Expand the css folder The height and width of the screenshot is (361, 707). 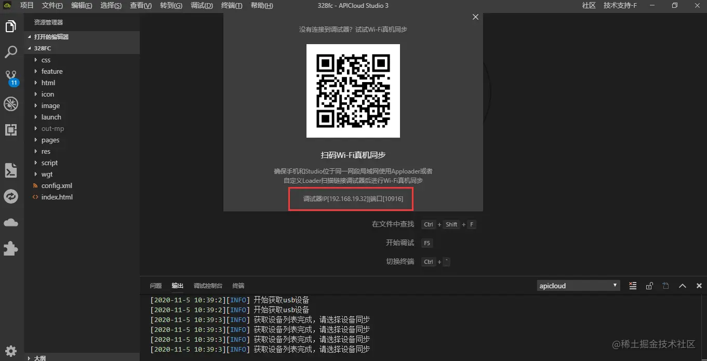point(82,60)
